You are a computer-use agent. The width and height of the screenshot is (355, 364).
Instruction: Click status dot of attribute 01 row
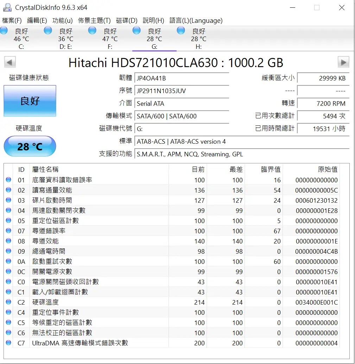pyautogui.click(x=8, y=180)
